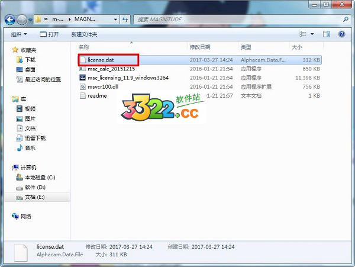Select the msc_licensing_11.9_windows3264 file name
355x267 pixels.
pos(128,78)
